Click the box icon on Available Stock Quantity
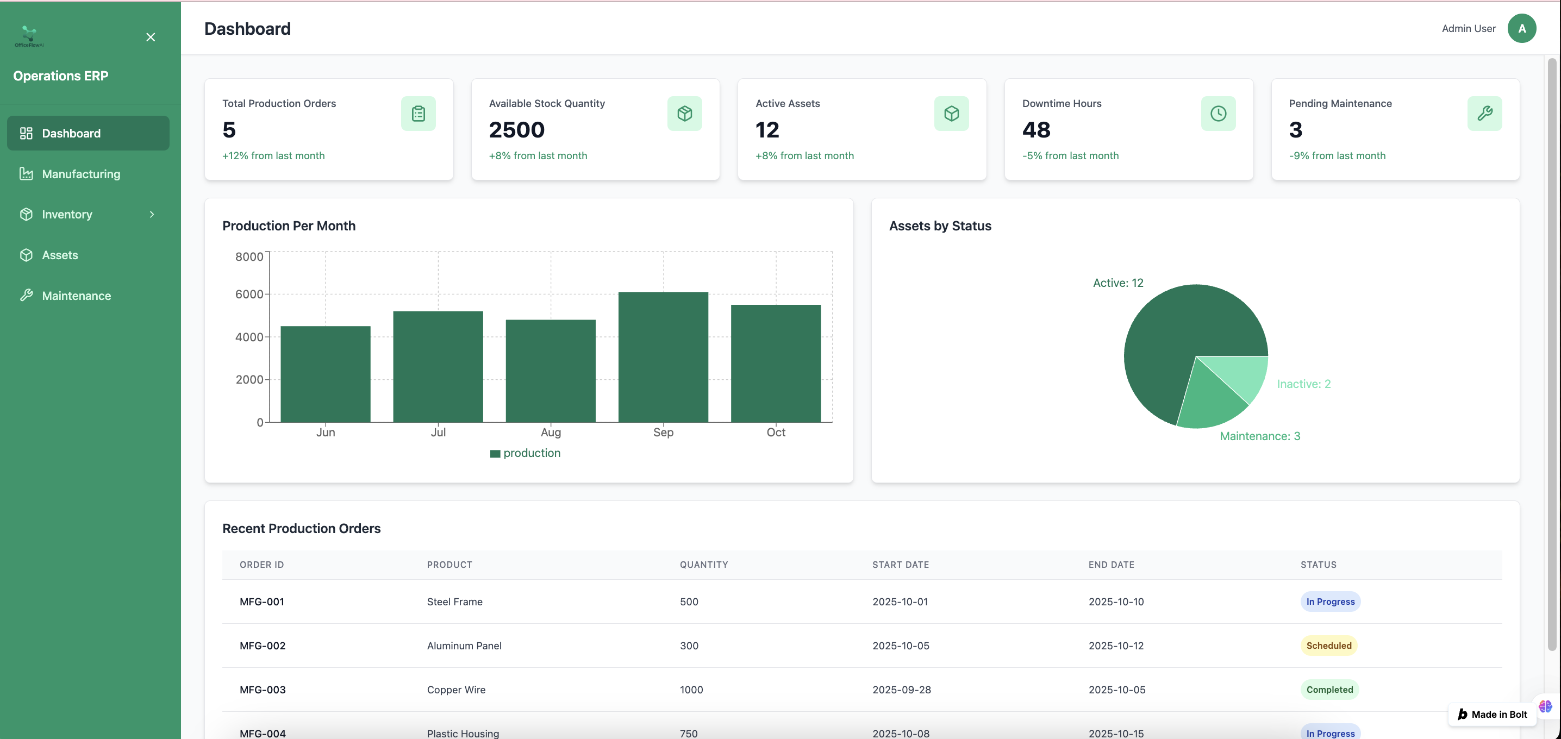1561x739 pixels. click(x=684, y=113)
